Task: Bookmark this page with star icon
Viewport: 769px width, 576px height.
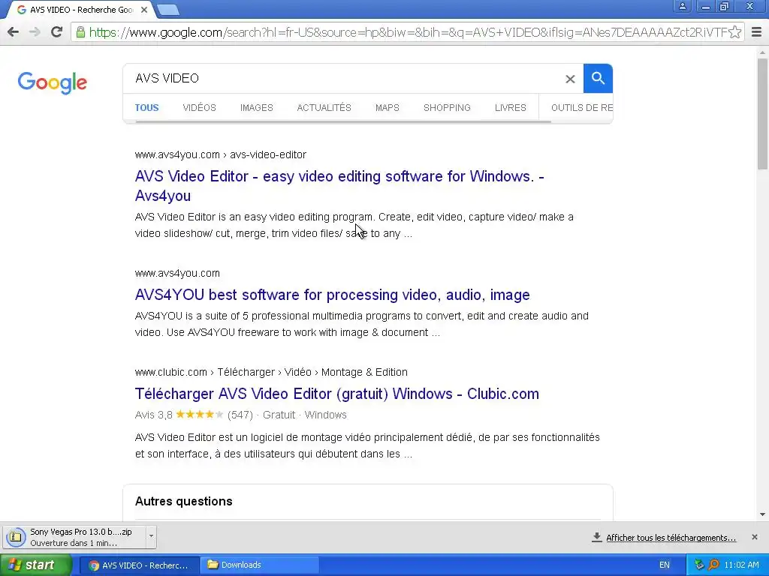Action: (734, 32)
